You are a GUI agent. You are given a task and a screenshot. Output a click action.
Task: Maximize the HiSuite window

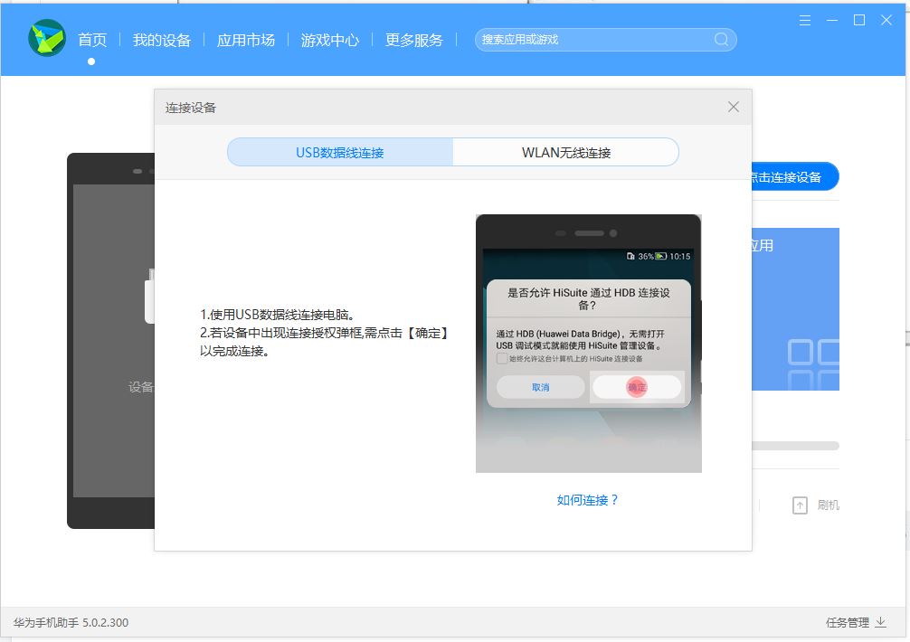(859, 20)
